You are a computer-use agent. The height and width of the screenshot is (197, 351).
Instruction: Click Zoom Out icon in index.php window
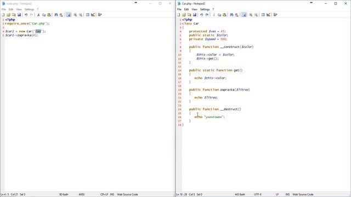pyautogui.click(x=81, y=15)
